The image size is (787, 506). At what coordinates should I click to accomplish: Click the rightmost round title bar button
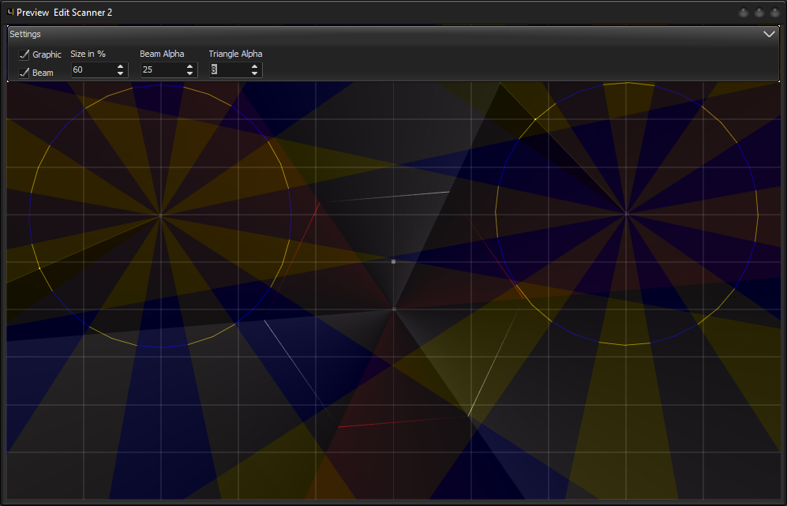pos(774,13)
